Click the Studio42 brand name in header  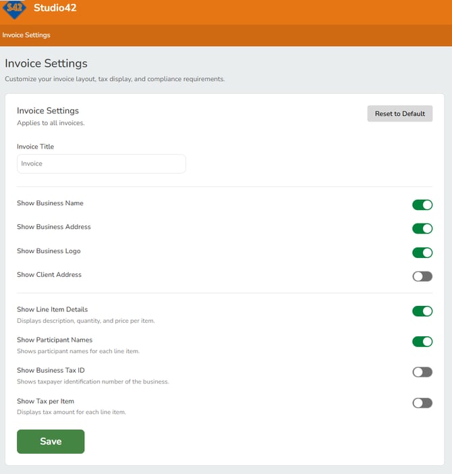click(56, 9)
